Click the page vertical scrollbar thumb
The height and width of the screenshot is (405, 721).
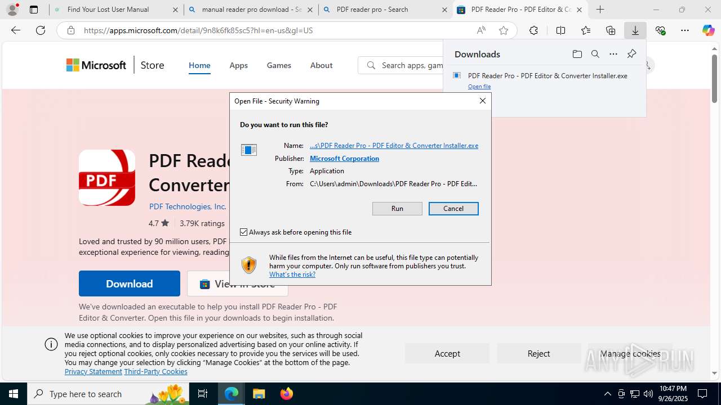point(715,79)
